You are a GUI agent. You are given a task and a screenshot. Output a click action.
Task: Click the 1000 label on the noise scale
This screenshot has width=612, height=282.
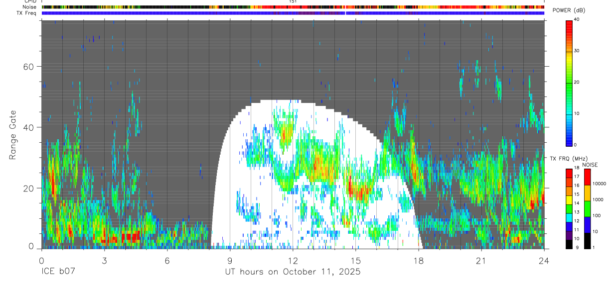597,199
